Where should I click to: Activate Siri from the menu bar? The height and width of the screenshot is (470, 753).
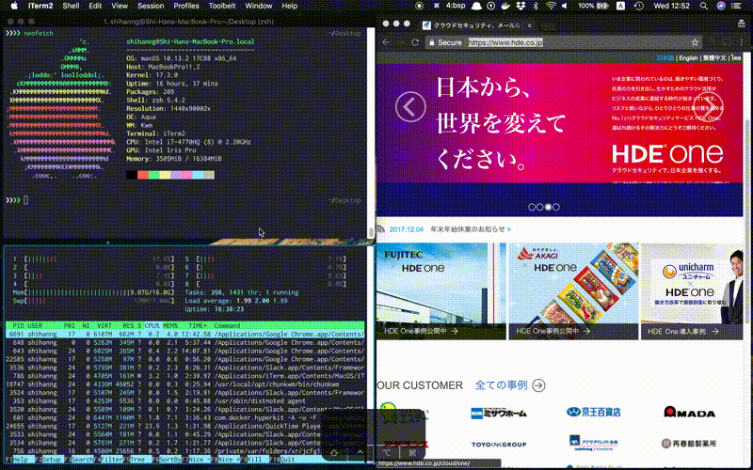click(720, 6)
